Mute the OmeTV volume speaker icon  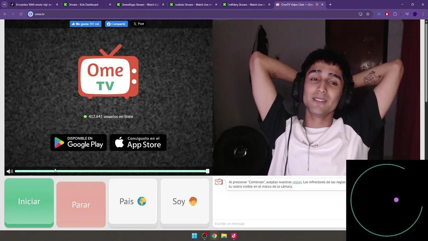pos(10,171)
